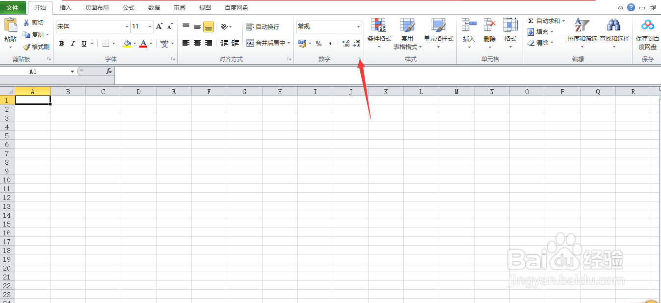Toggle bold formatting
The width and height of the screenshot is (661, 303).
click(61, 43)
